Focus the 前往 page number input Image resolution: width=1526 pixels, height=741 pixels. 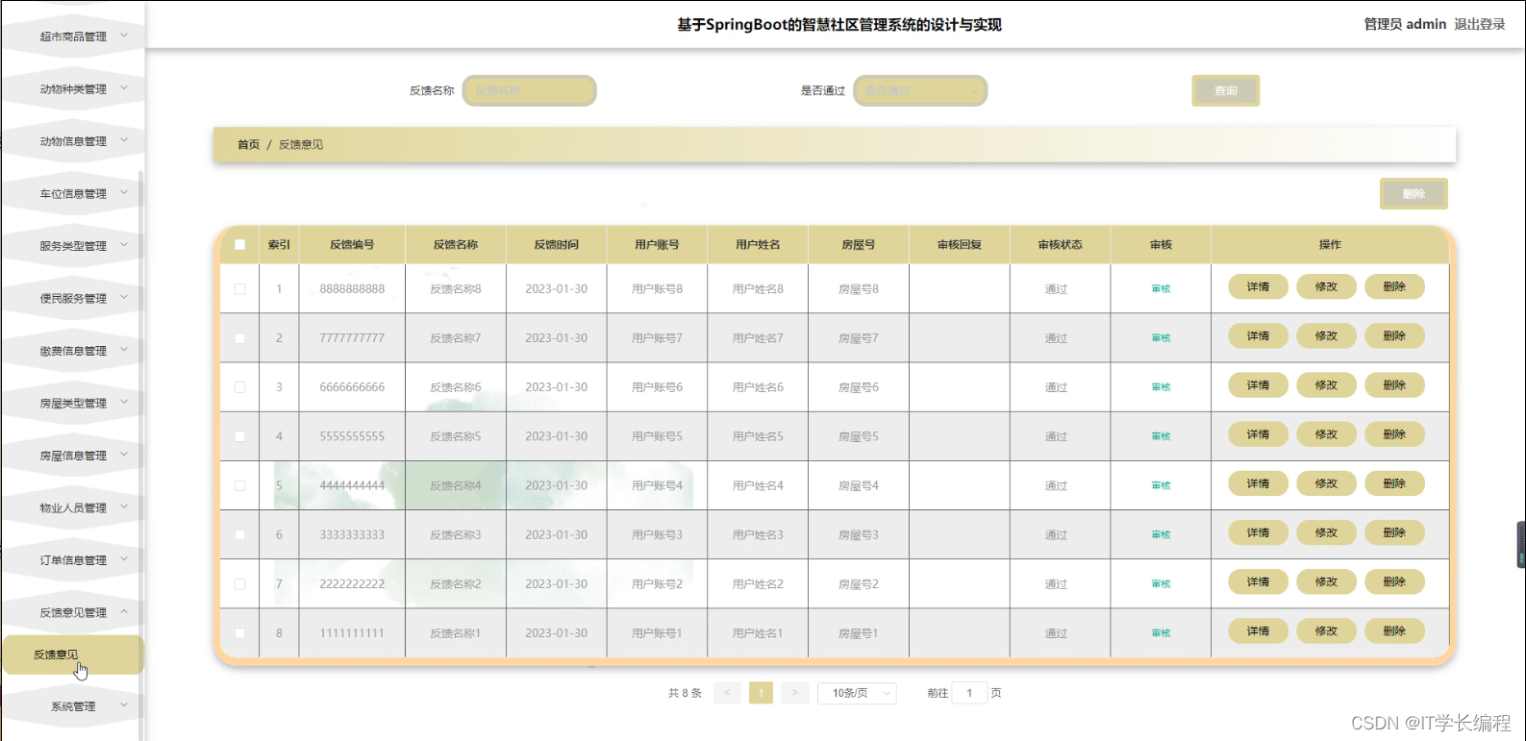(969, 693)
